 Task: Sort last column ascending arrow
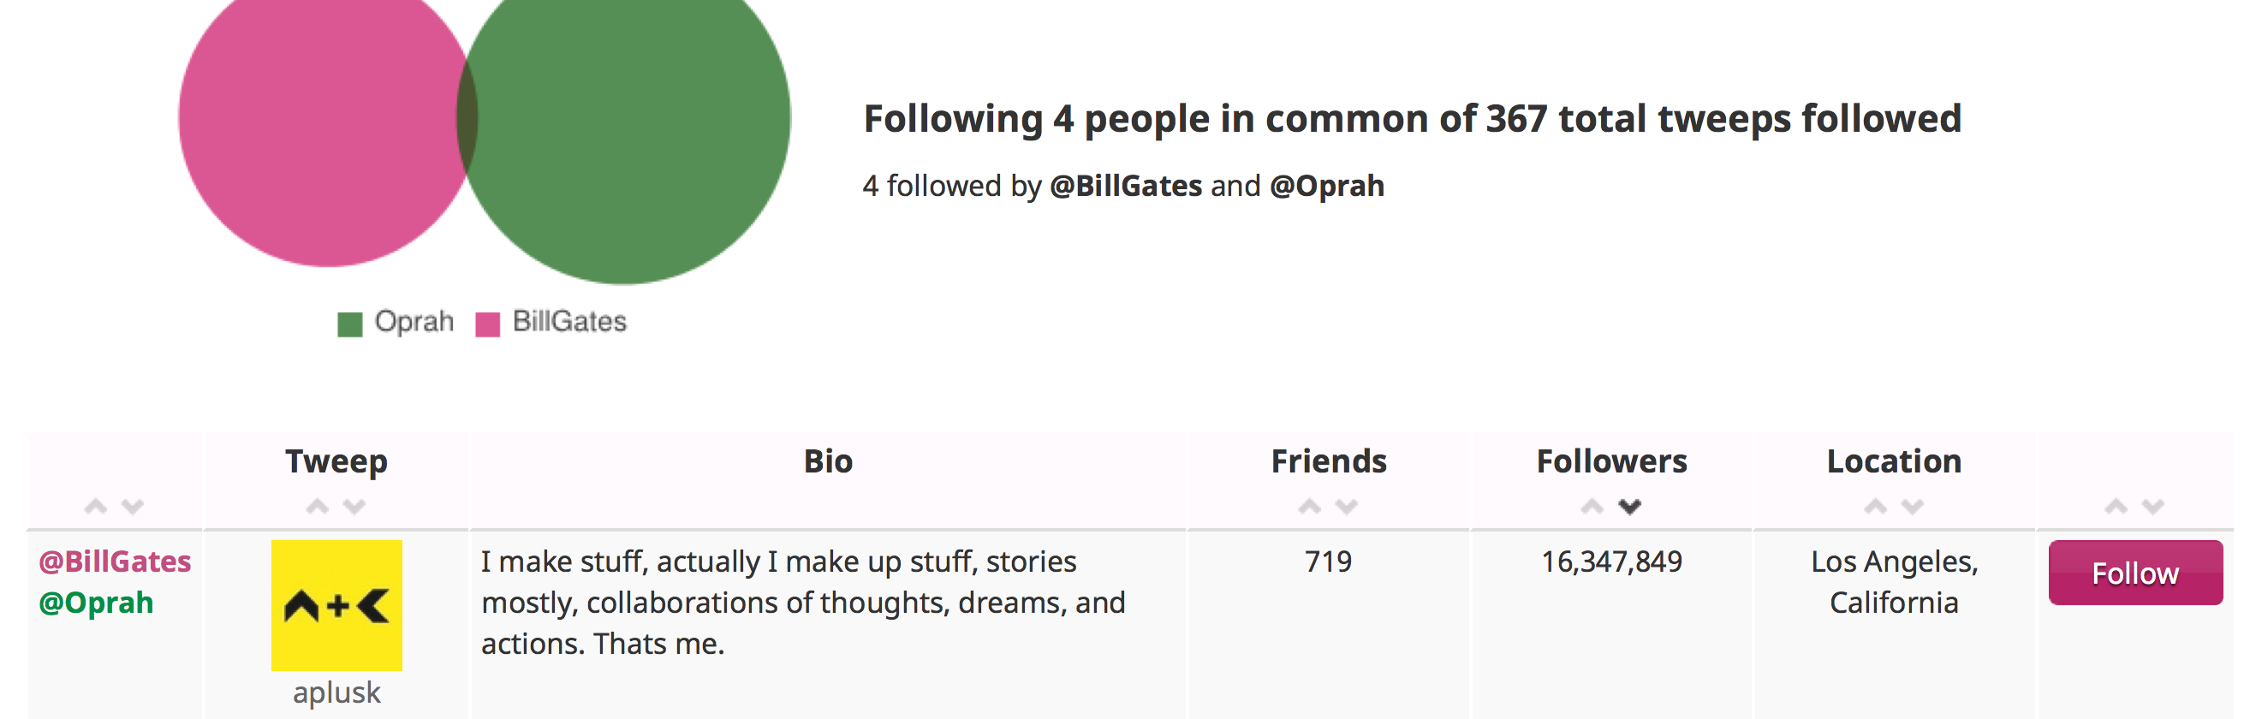(x=2116, y=506)
